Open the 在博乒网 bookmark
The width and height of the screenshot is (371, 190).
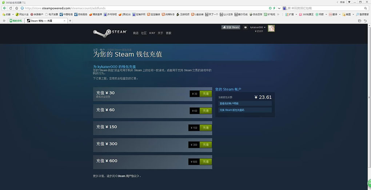(x=139, y=15)
